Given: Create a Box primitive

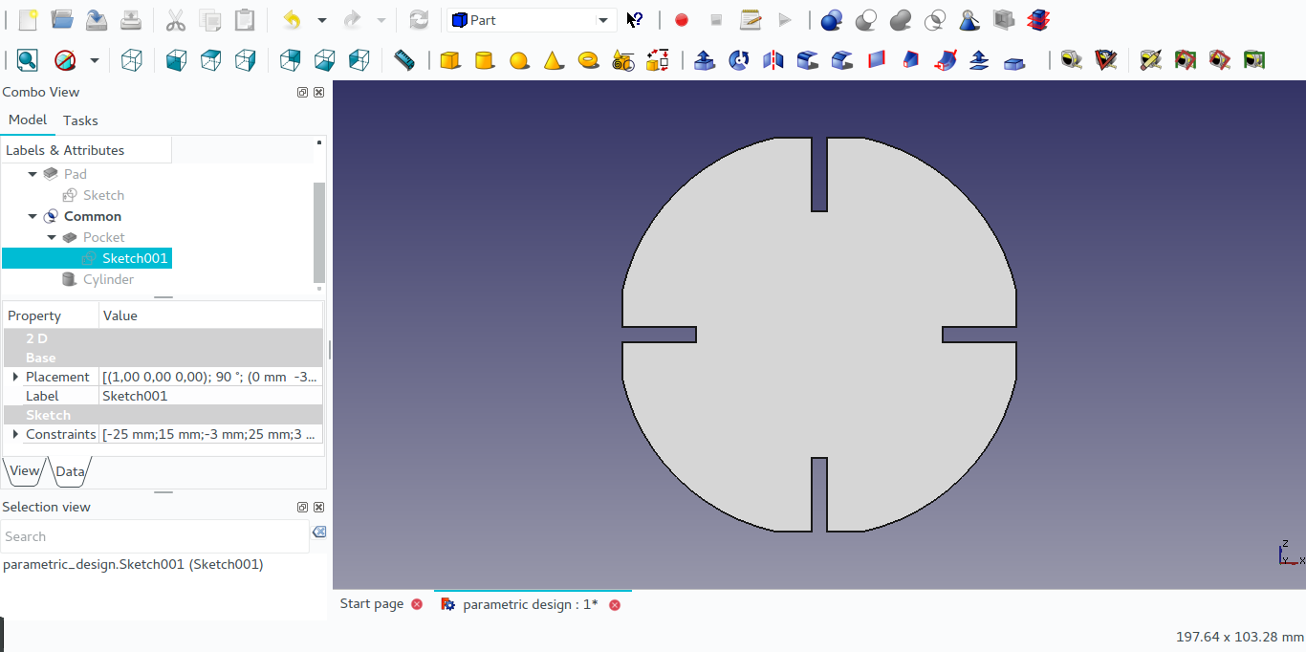Looking at the screenshot, I should [x=448, y=59].
